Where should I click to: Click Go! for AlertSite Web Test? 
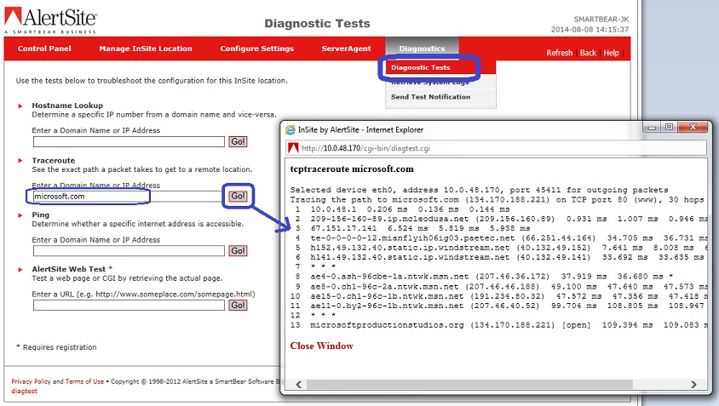click(x=238, y=306)
